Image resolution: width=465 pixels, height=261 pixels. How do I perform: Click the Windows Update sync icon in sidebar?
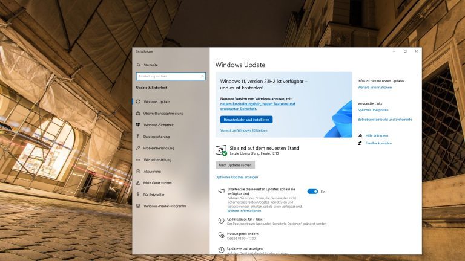pos(138,101)
